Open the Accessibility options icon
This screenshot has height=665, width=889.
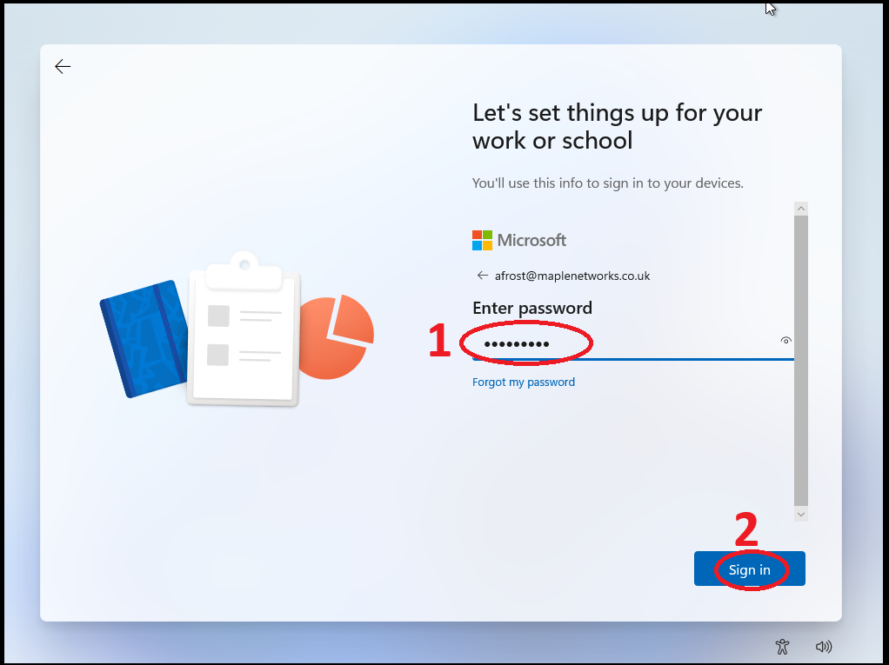point(782,646)
